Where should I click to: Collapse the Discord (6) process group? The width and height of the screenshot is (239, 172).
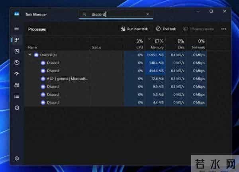[30, 55]
